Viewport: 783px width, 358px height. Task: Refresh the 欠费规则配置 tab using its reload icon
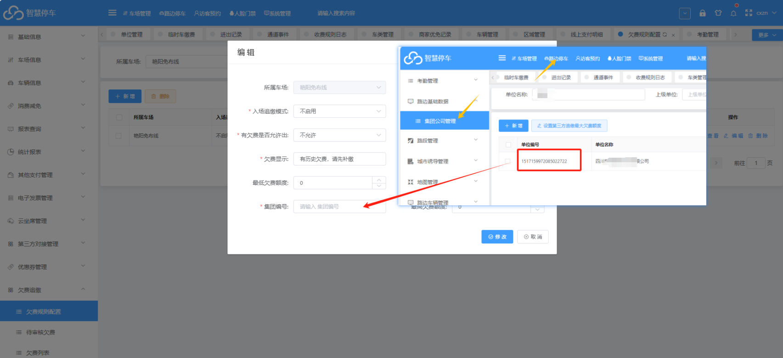click(665, 34)
